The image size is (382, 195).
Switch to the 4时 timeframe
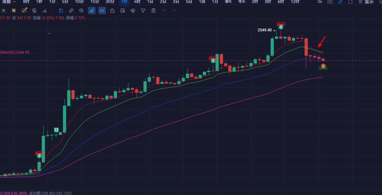pos(137,2)
